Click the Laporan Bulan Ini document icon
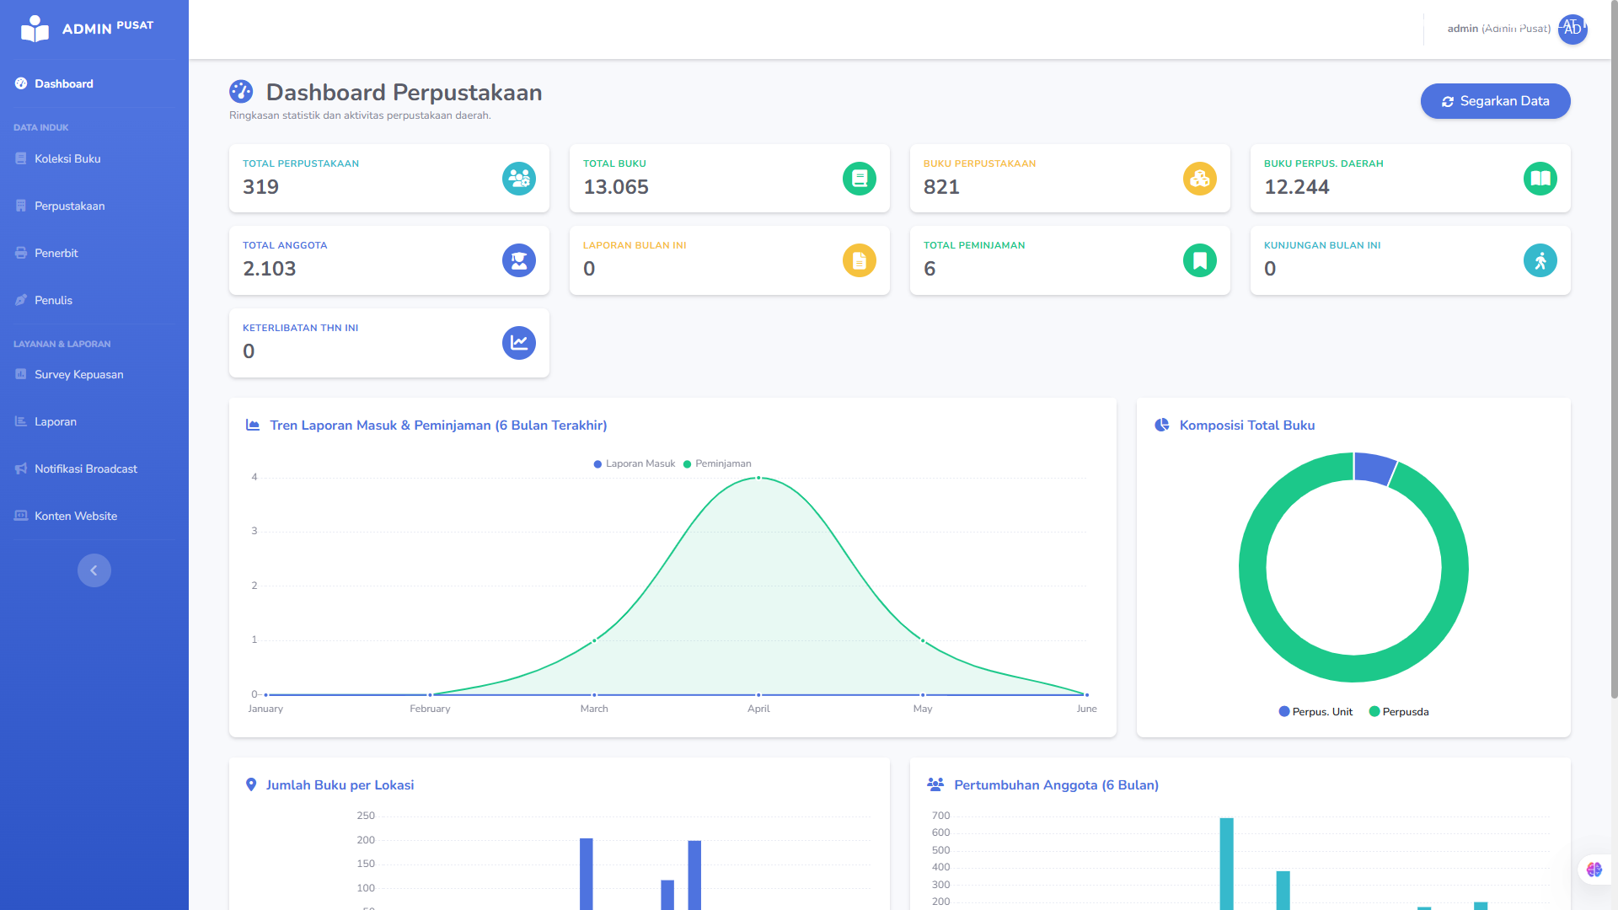 (860, 260)
